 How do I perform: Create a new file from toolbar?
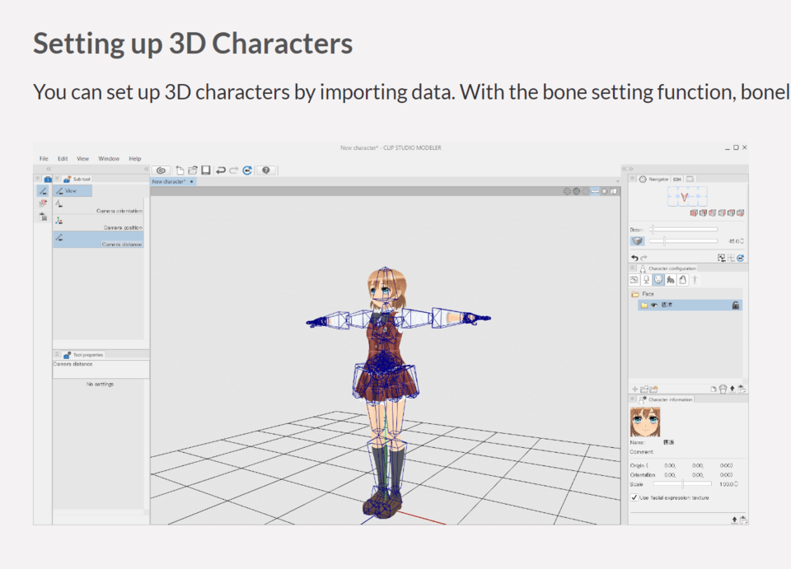180,170
